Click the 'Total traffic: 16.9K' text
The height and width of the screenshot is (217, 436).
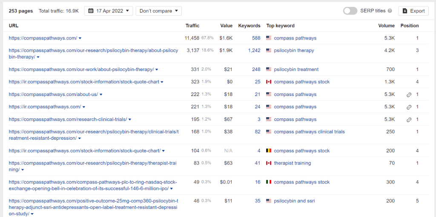(x=59, y=11)
